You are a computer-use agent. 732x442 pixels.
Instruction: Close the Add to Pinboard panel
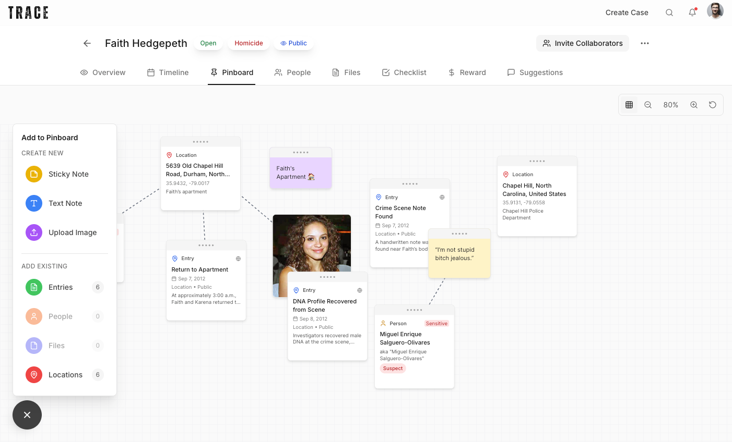[27, 415]
